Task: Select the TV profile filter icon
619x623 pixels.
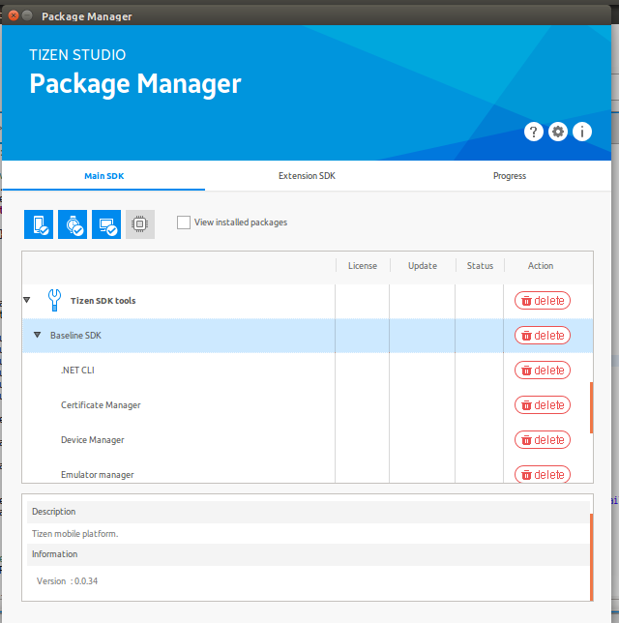Action: 106,224
